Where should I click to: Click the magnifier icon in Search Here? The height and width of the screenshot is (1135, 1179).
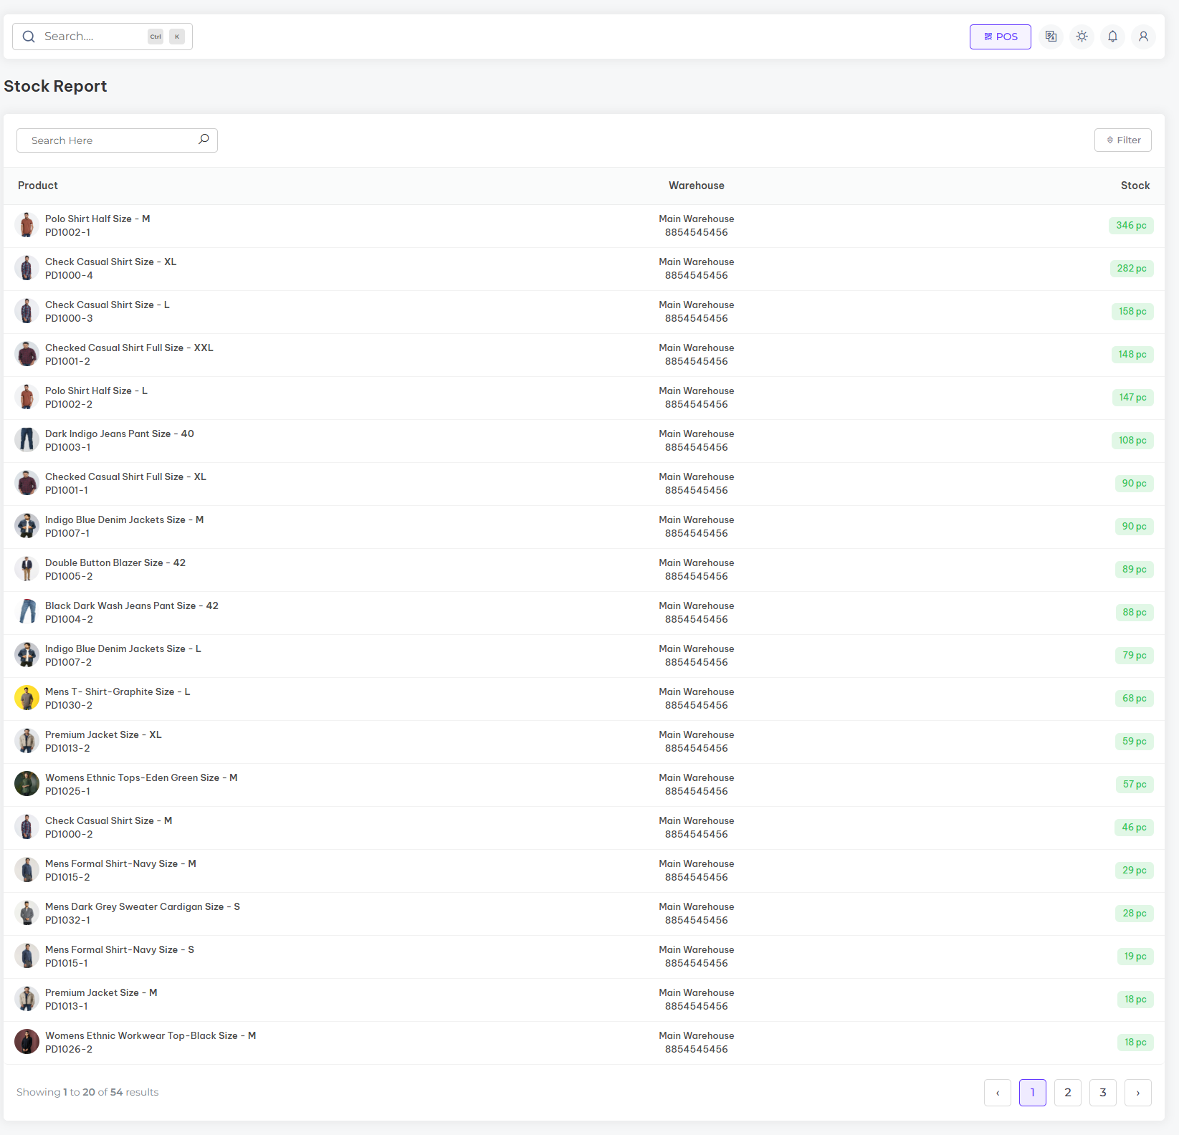pyautogui.click(x=204, y=140)
